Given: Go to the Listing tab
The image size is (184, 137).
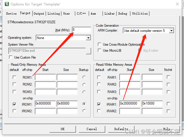Looking at the screenshot, I should click(54, 13).
